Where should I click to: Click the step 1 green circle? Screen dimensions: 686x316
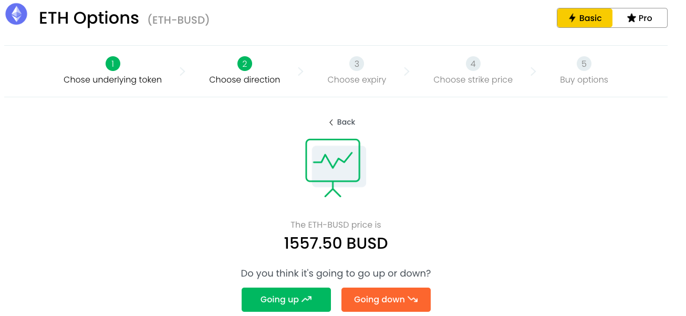tap(112, 64)
